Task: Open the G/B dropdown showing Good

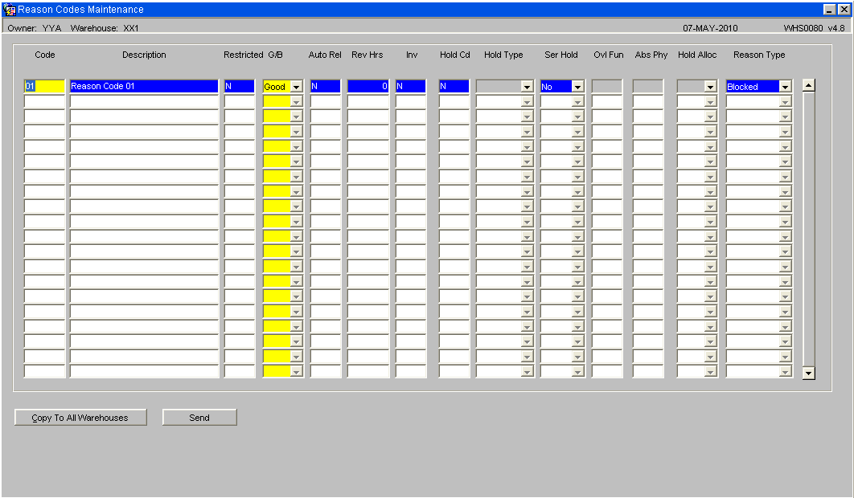Action: [x=296, y=87]
